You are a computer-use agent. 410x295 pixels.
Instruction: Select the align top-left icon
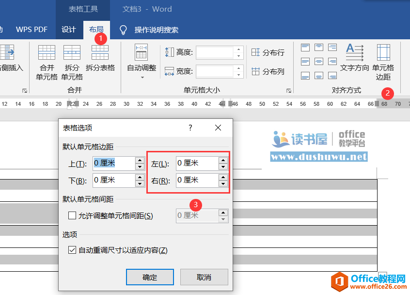tap(305, 48)
